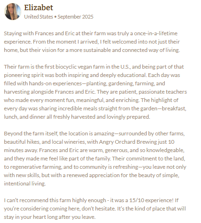Click the reviewer name Elizabet
Viewport: 201px width, 223px height.
click(38, 7)
